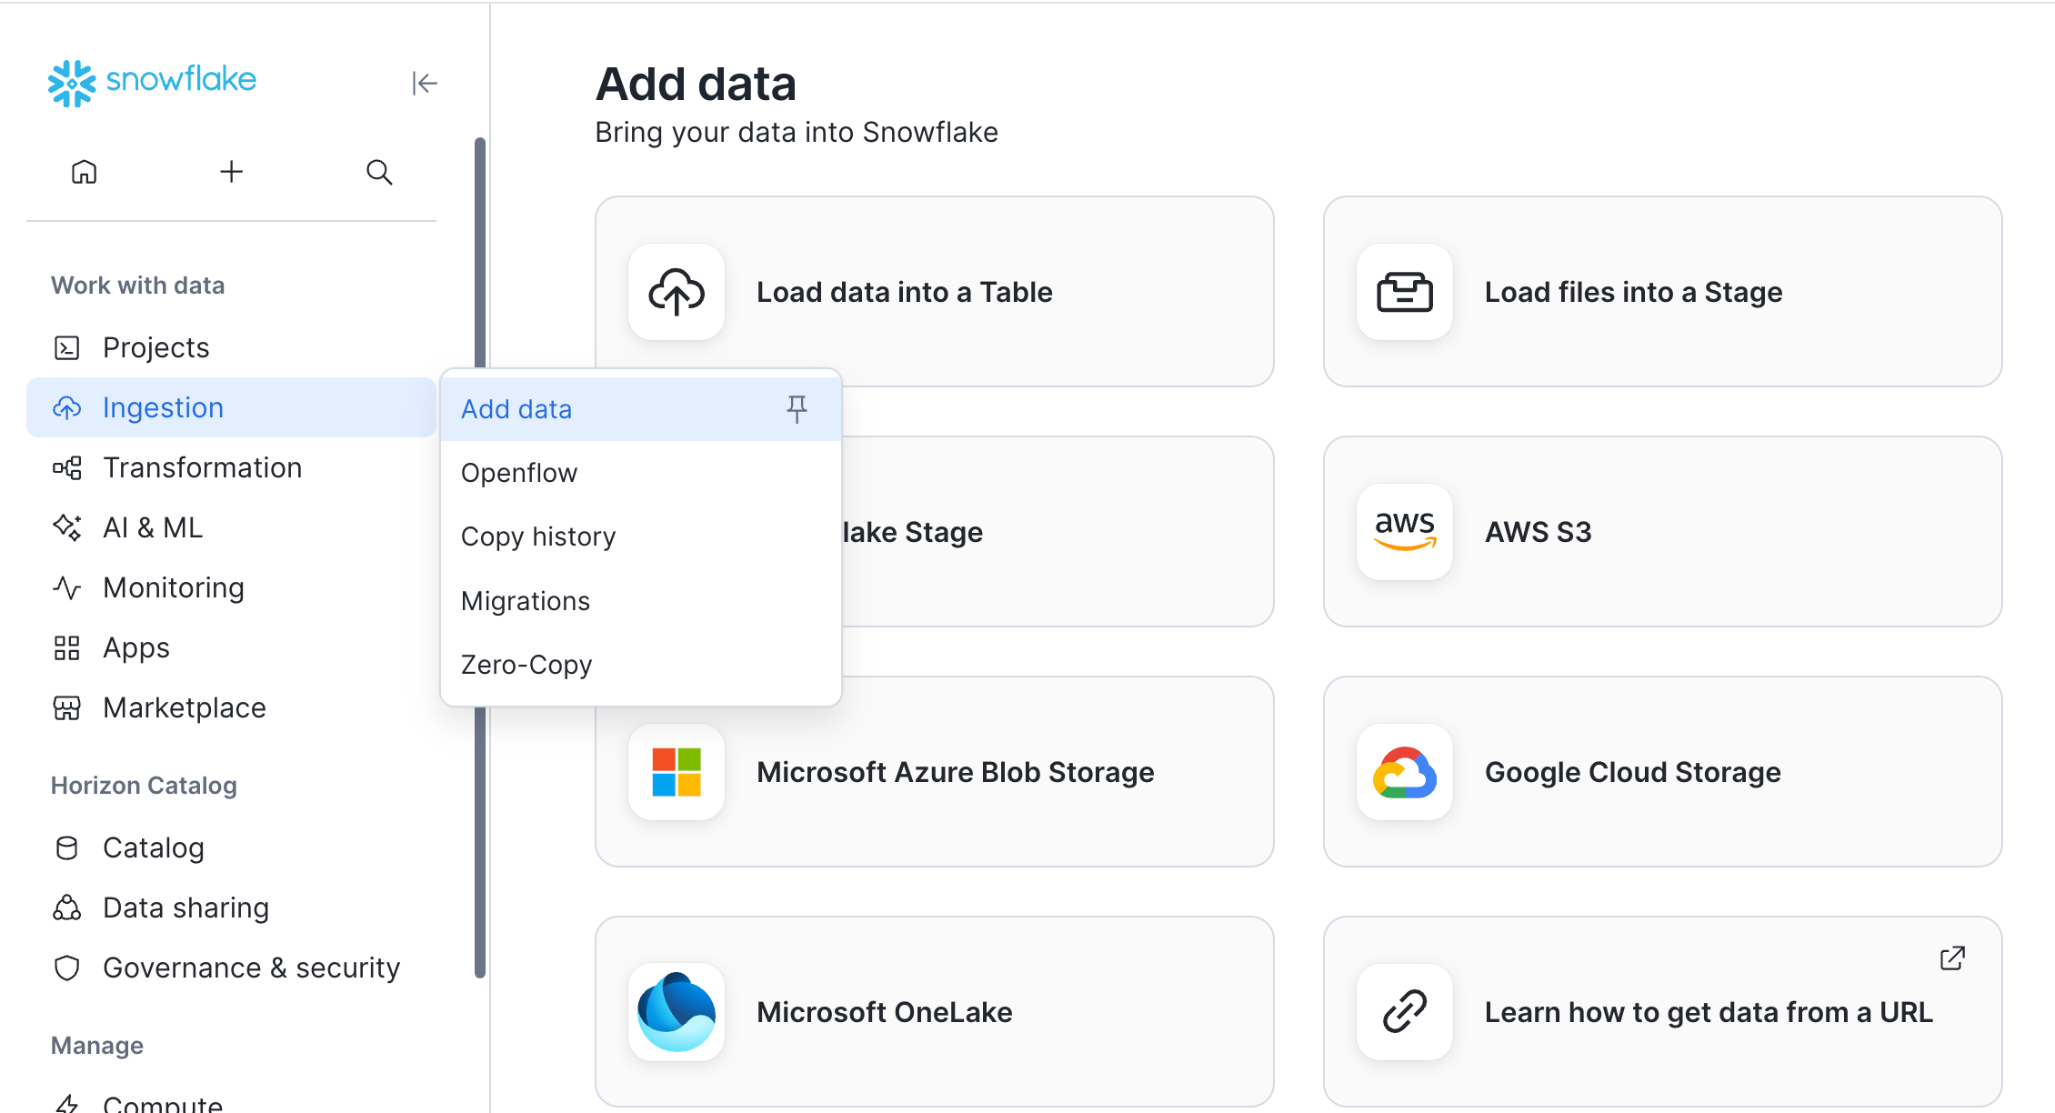This screenshot has height=1113, width=2055.
Task: Open search with the magnifier icon
Action: point(379,172)
